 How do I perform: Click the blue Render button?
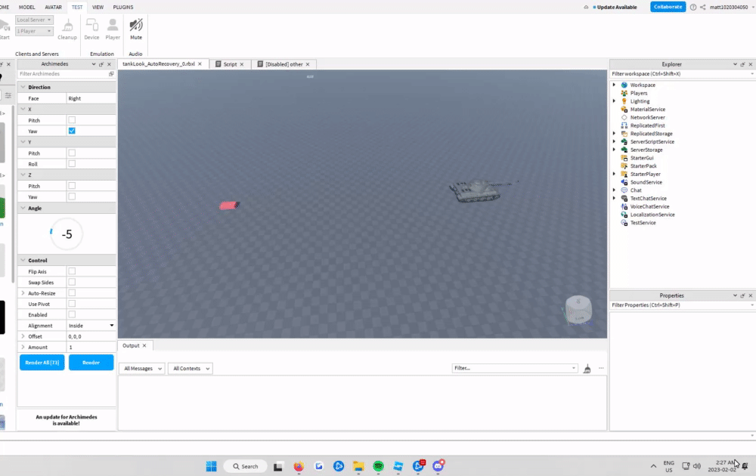(91, 363)
